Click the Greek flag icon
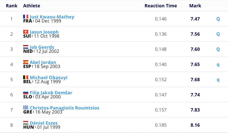The width and height of the screenshot is (228, 133). pyautogui.click(x=26, y=108)
